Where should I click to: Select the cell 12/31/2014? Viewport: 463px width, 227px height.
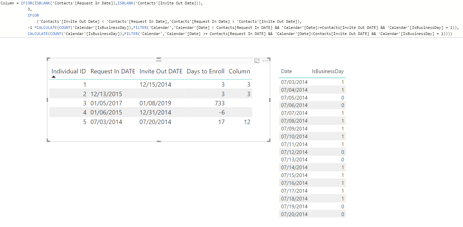click(155, 112)
